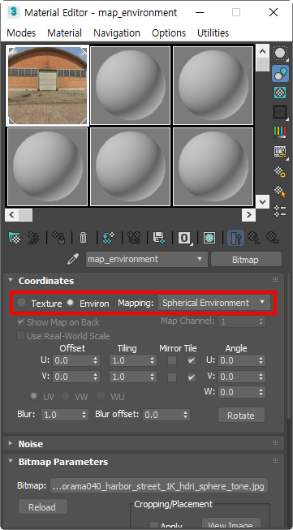Open the map_environment name dropdown
Screen dimensions: 293x530
(147, 259)
